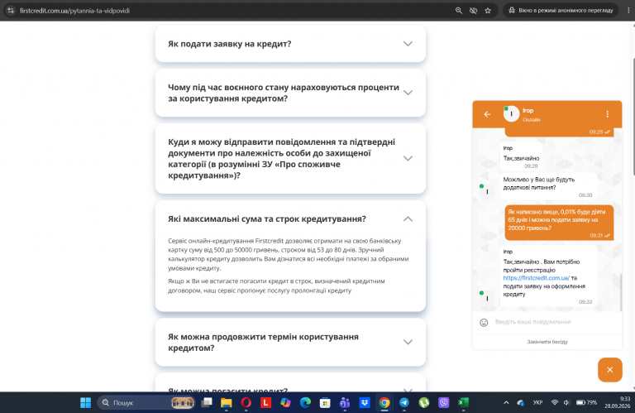The image size is (635, 413).
Task: Open Microsoft Store from the taskbar
Action: coord(325,402)
